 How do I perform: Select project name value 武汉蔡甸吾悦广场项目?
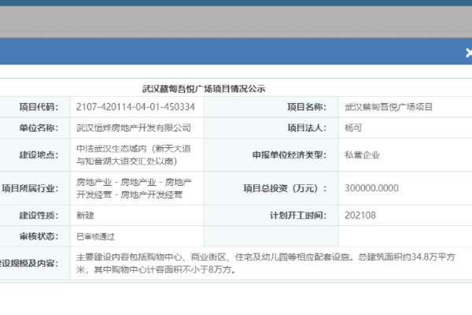pos(389,107)
